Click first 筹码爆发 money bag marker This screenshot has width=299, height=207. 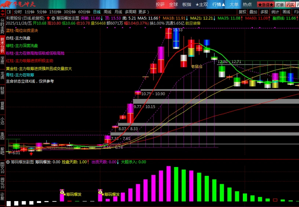[62, 192]
